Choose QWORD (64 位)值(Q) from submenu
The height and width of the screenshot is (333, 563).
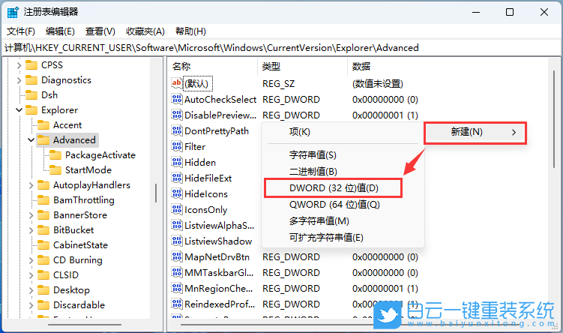click(x=343, y=205)
